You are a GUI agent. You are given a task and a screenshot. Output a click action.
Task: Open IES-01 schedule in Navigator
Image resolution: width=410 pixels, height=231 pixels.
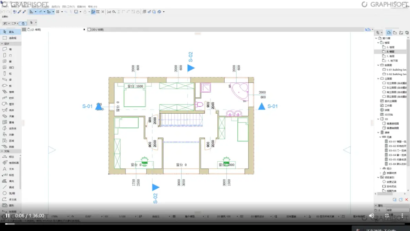point(396,141)
